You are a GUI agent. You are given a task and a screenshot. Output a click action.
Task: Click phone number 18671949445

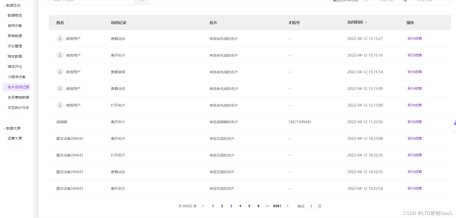tap(300, 122)
